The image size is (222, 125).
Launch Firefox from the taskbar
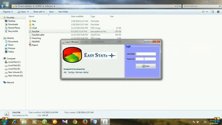pyautogui.click(x=85, y=122)
